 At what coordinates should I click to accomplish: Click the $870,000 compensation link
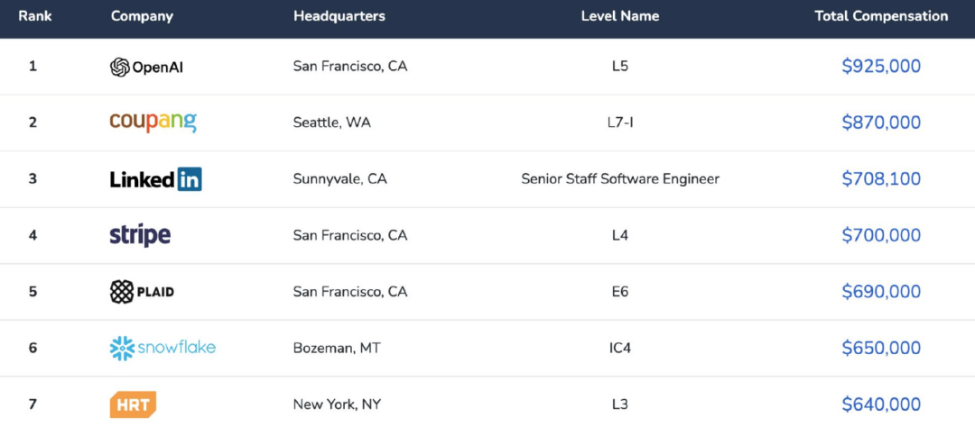click(881, 123)
